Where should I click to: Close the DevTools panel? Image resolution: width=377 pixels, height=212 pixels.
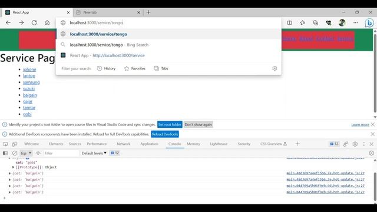click(372, 144)
